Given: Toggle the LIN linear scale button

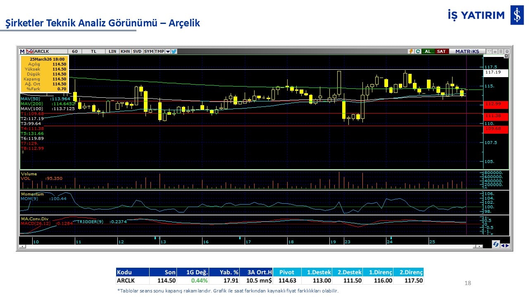Looking at the screenshot, I should [x=112, y=52].
